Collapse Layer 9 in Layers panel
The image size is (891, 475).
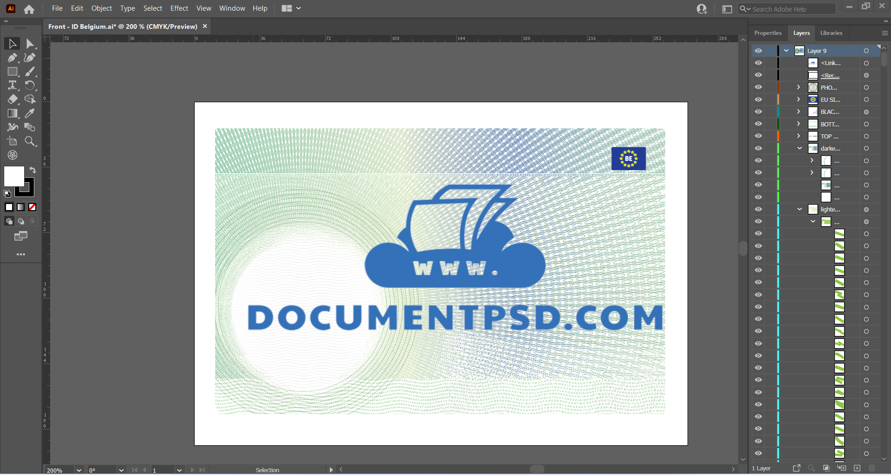786,51
